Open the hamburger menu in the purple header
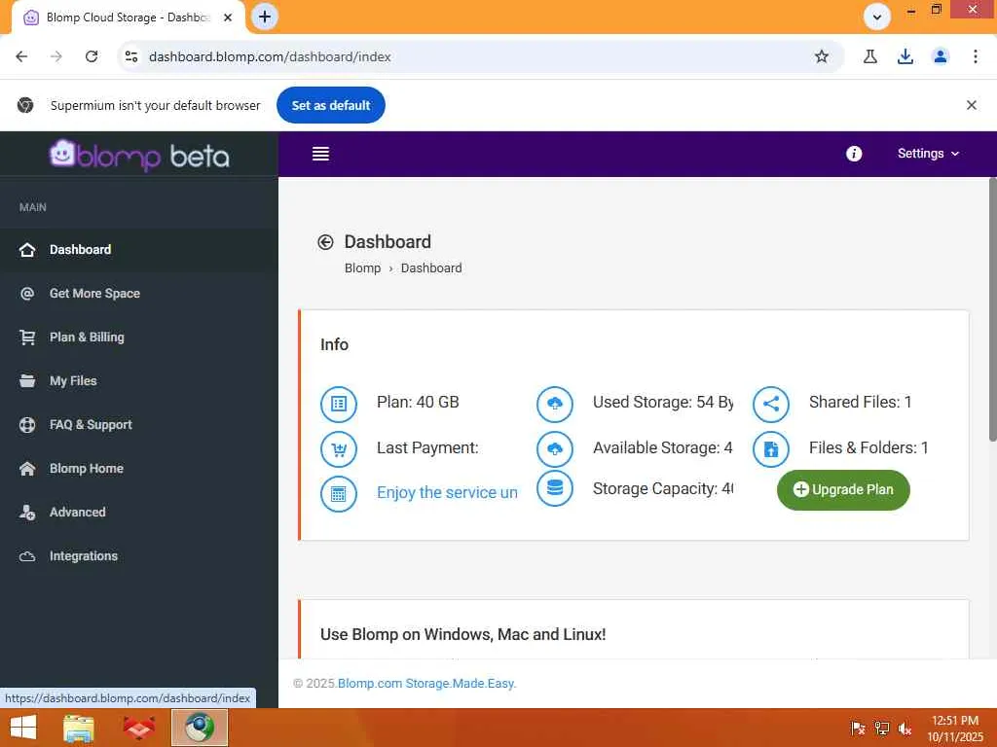997x747 pixels. (320, 154)
